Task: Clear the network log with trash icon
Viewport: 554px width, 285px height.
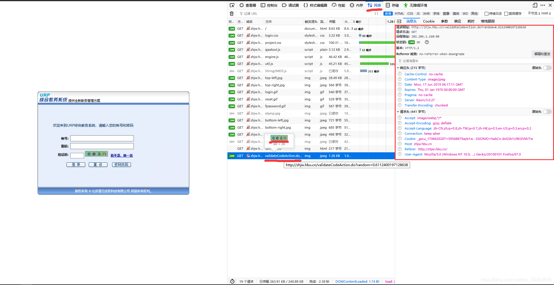Action: click(232, 14)
